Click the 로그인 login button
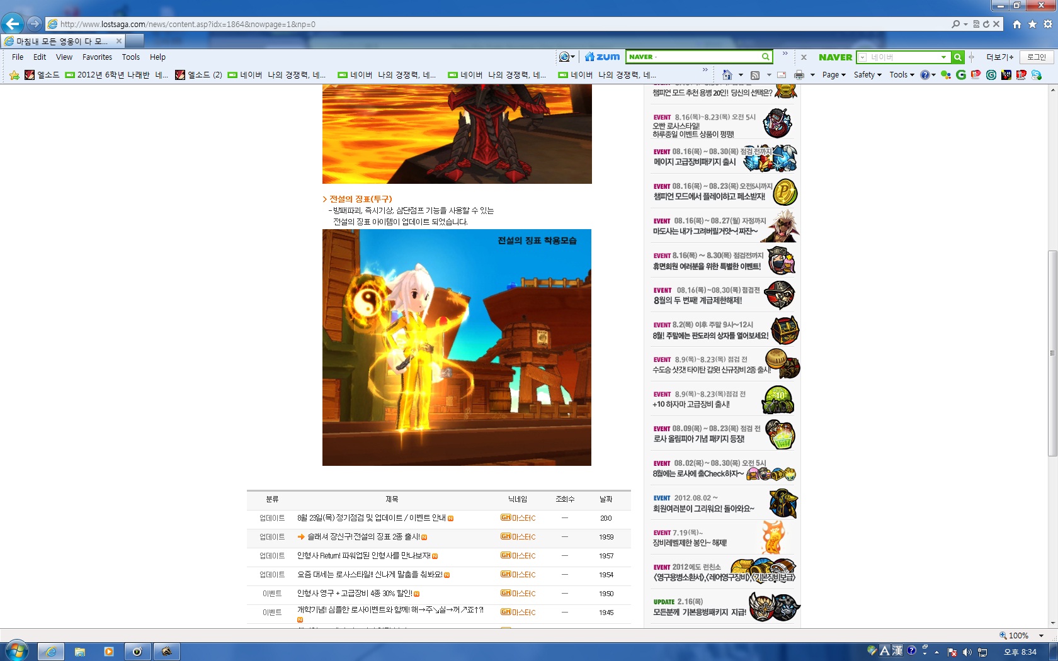Viewport: 1058px width, 661px height. click(x=1036, y=57)
